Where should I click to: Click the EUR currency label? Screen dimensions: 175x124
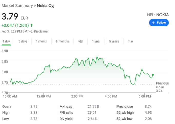click(x=24, y=18)
